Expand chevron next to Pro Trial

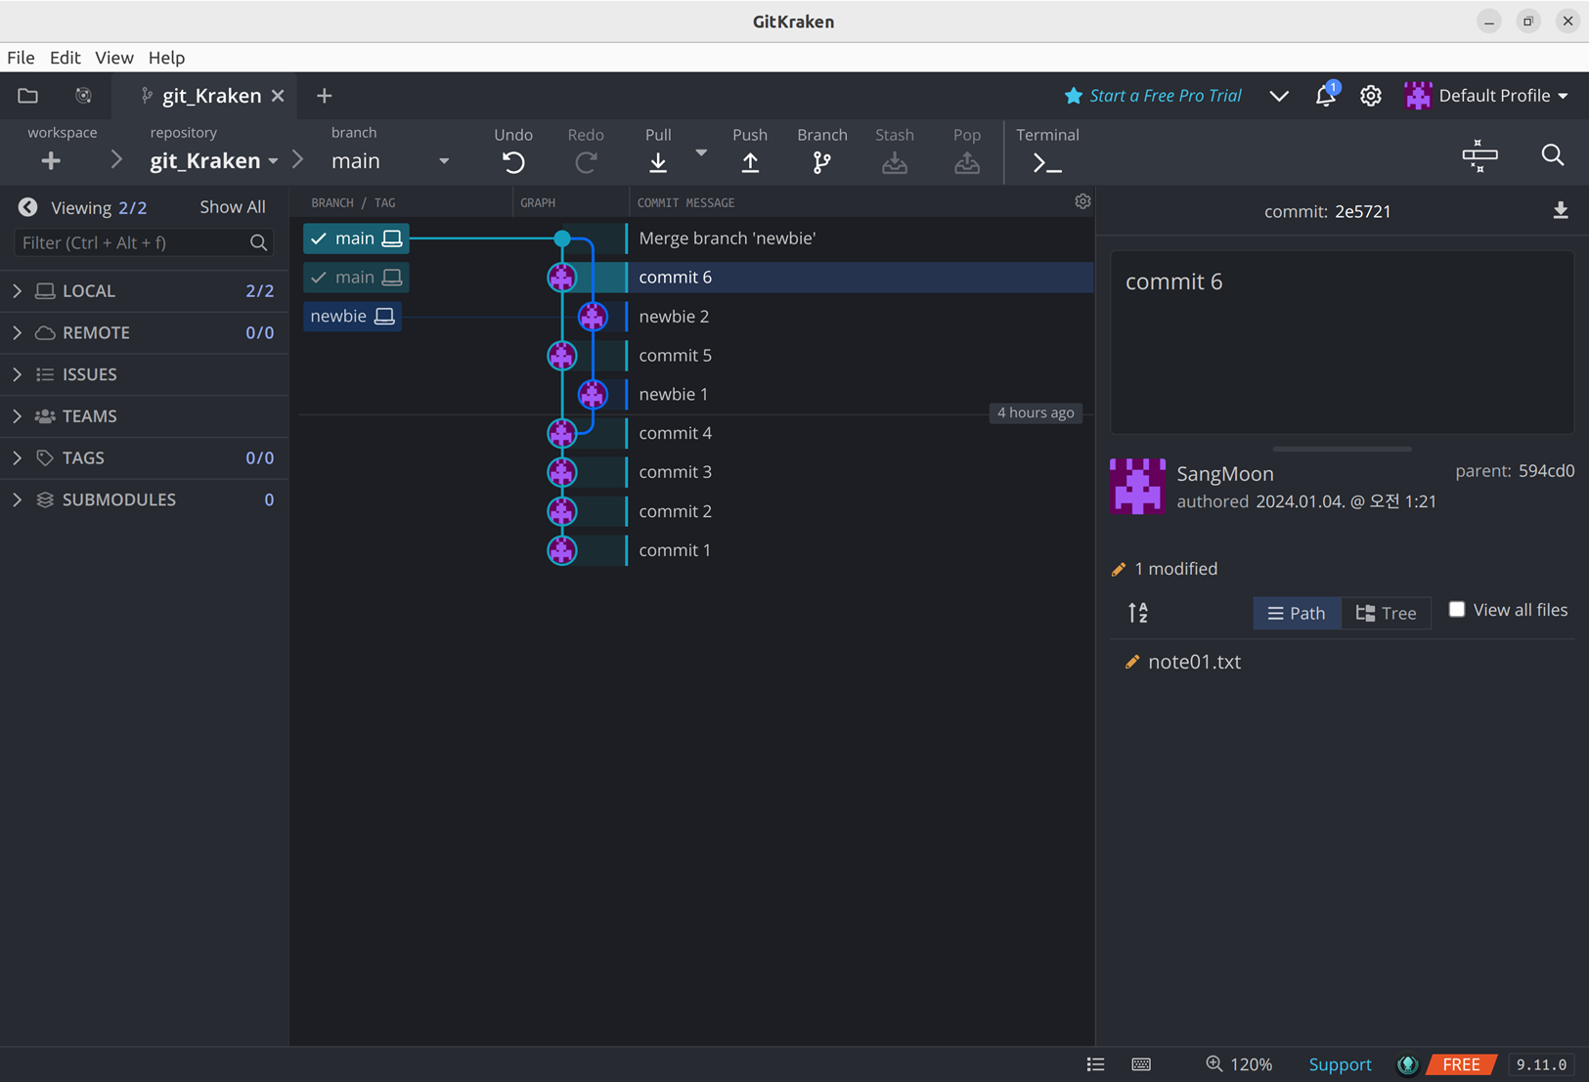tap(1278, 96)
